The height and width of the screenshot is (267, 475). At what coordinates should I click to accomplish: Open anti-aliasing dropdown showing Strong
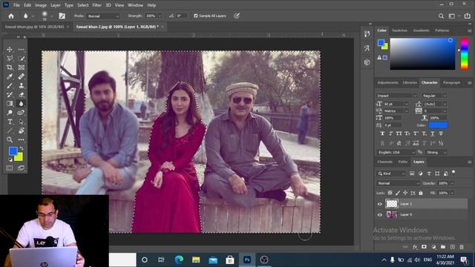[x=436, y=152]
